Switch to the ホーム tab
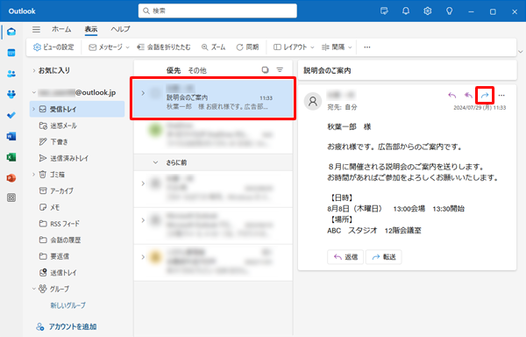 tap(61, 29)
